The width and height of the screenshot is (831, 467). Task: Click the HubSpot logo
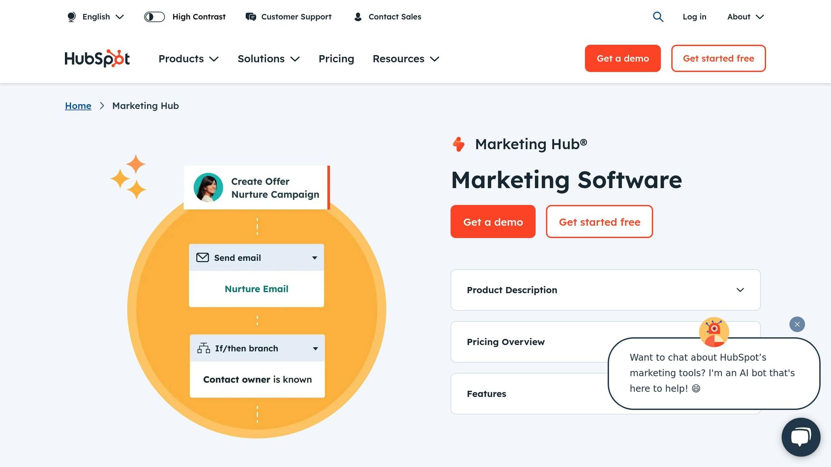click(x=97, y=58)
